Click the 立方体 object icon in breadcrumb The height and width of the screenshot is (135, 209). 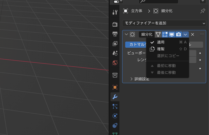125,11
